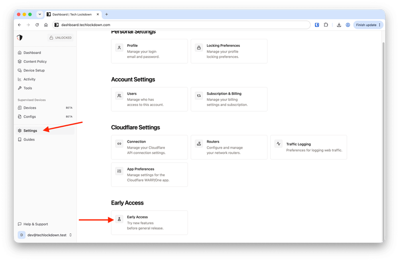The image size is (399, 261).
Task: Select the Routers icon tile
Action: pyautogui.click(x=199, y=144)
